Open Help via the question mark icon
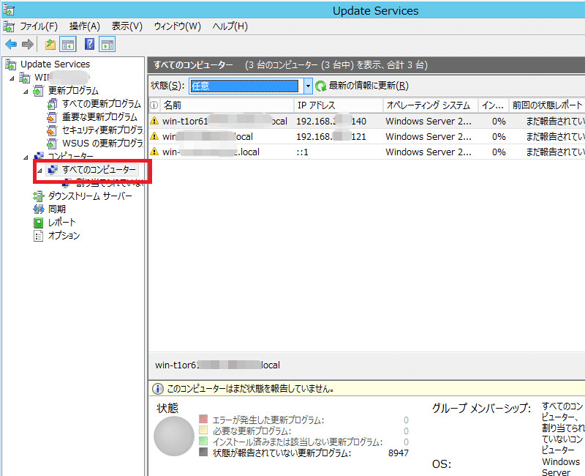The image size is (585, 476). [x=89, y=44]
